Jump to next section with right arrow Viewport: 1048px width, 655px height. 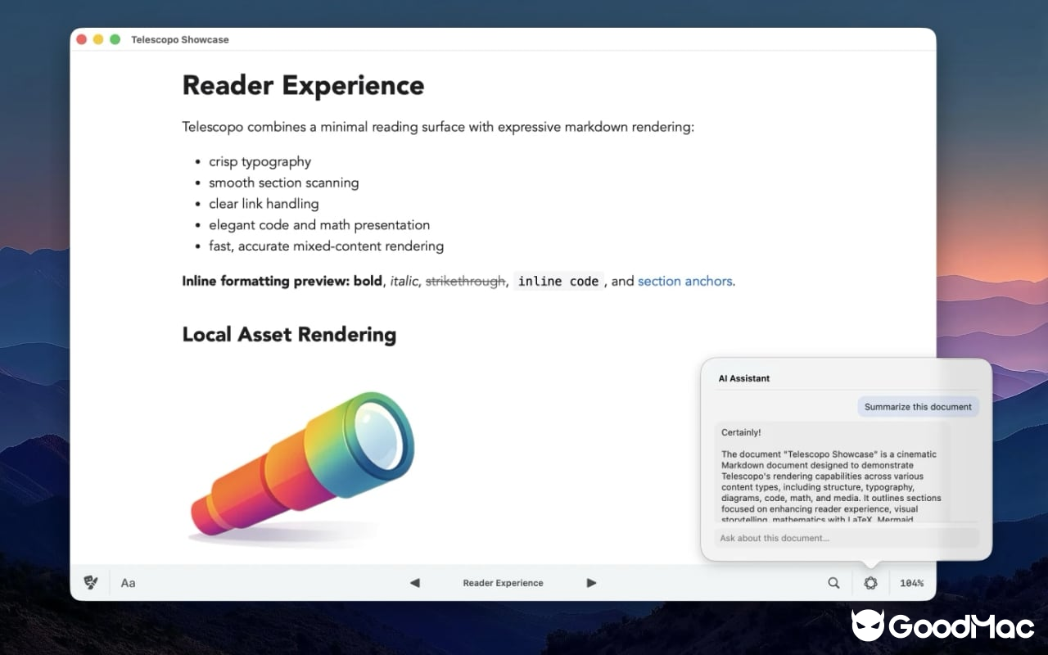591,583
